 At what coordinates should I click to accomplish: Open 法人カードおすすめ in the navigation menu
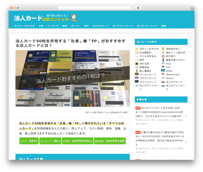tap(24, 26)
